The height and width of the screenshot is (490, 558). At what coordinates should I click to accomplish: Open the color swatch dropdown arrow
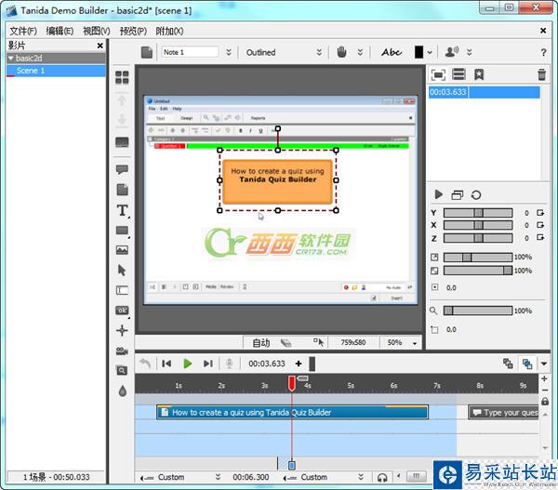430,52
